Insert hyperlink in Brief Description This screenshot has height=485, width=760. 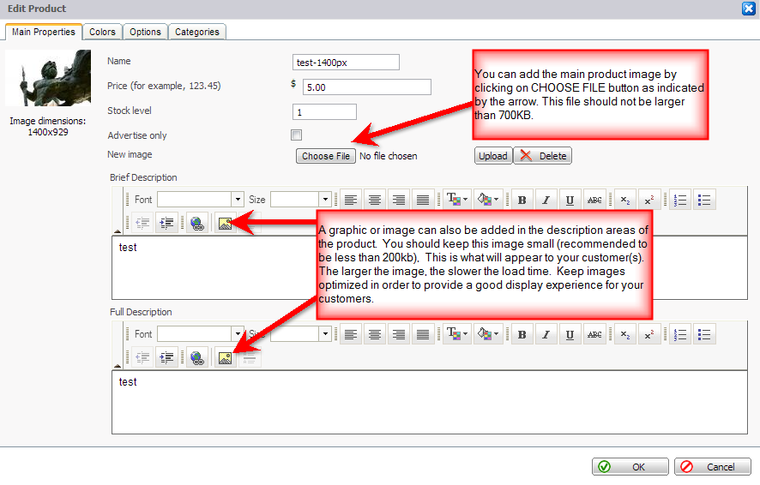point(197,223)
